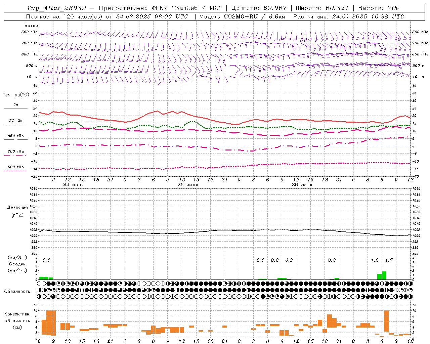Click the station title Yug_Altai_23939

click(56, 8)
